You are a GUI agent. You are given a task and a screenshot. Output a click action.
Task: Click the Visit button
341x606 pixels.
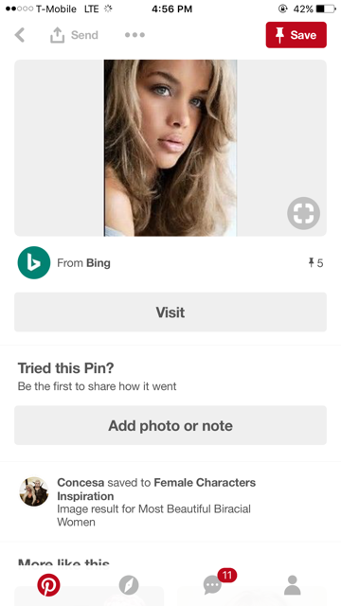[x=170, y=312]
